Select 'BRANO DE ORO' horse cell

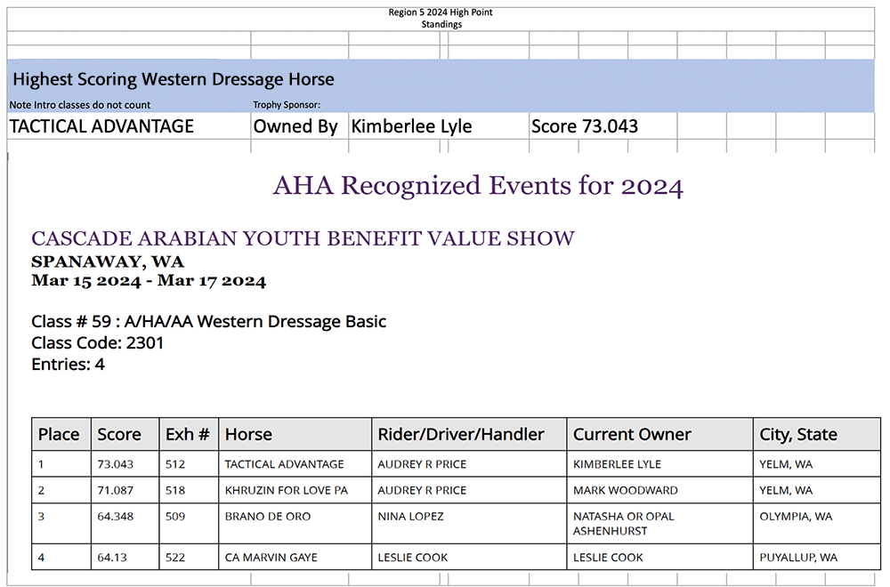point(295,524)
